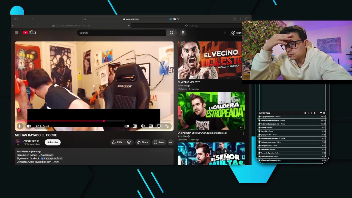
Task: Click the Sign in button
Action: tap(236, 33)
